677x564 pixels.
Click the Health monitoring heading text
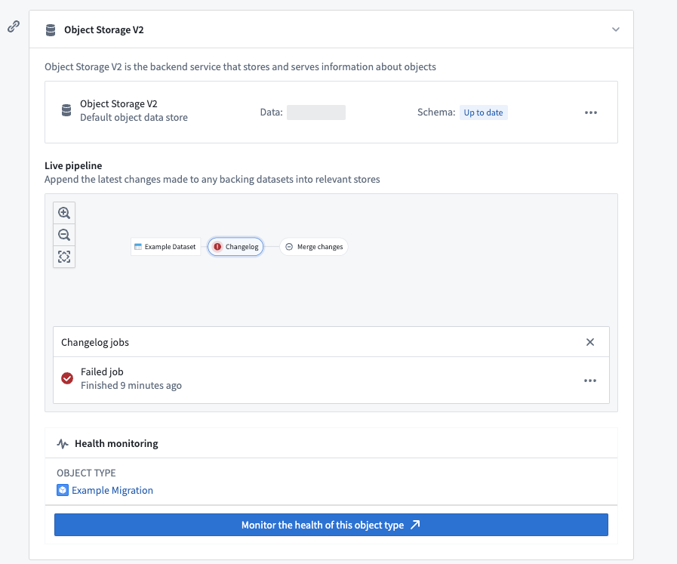click(116, 443)
